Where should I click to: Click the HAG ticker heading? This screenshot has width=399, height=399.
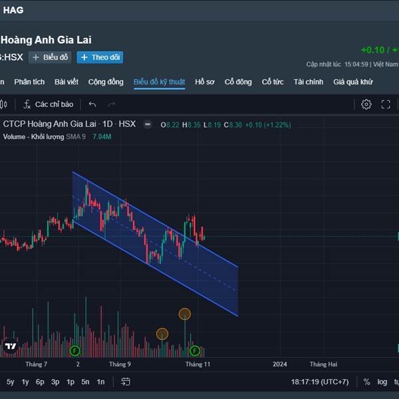click(13, 10)
